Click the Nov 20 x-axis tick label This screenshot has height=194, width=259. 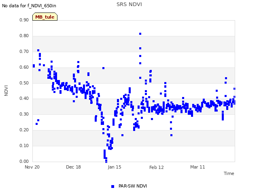click(32, 167)
